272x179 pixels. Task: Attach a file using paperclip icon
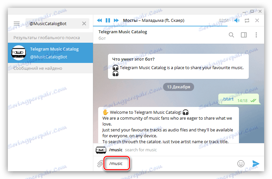tap(100, 164)
